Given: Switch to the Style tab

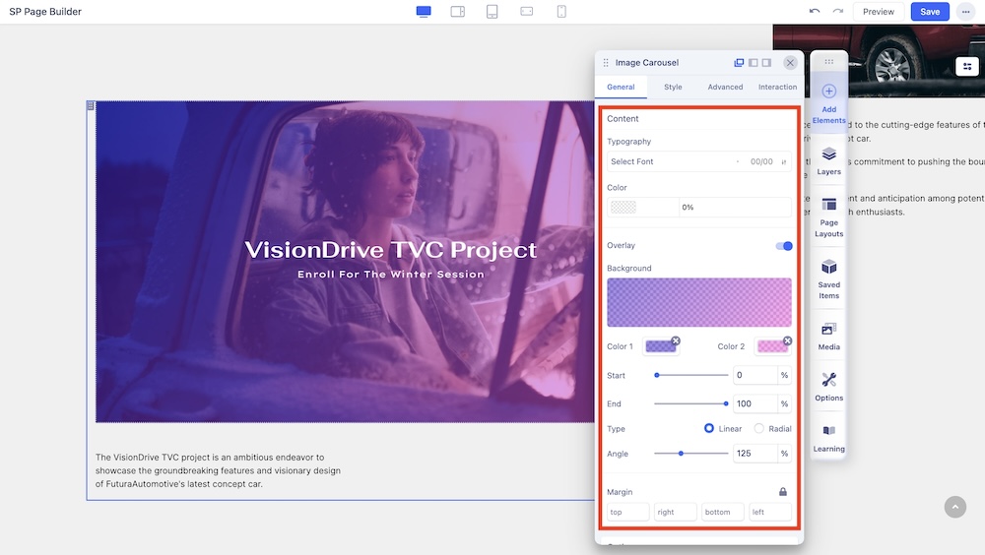Looking at the screenshot, I should pos(673,88).
